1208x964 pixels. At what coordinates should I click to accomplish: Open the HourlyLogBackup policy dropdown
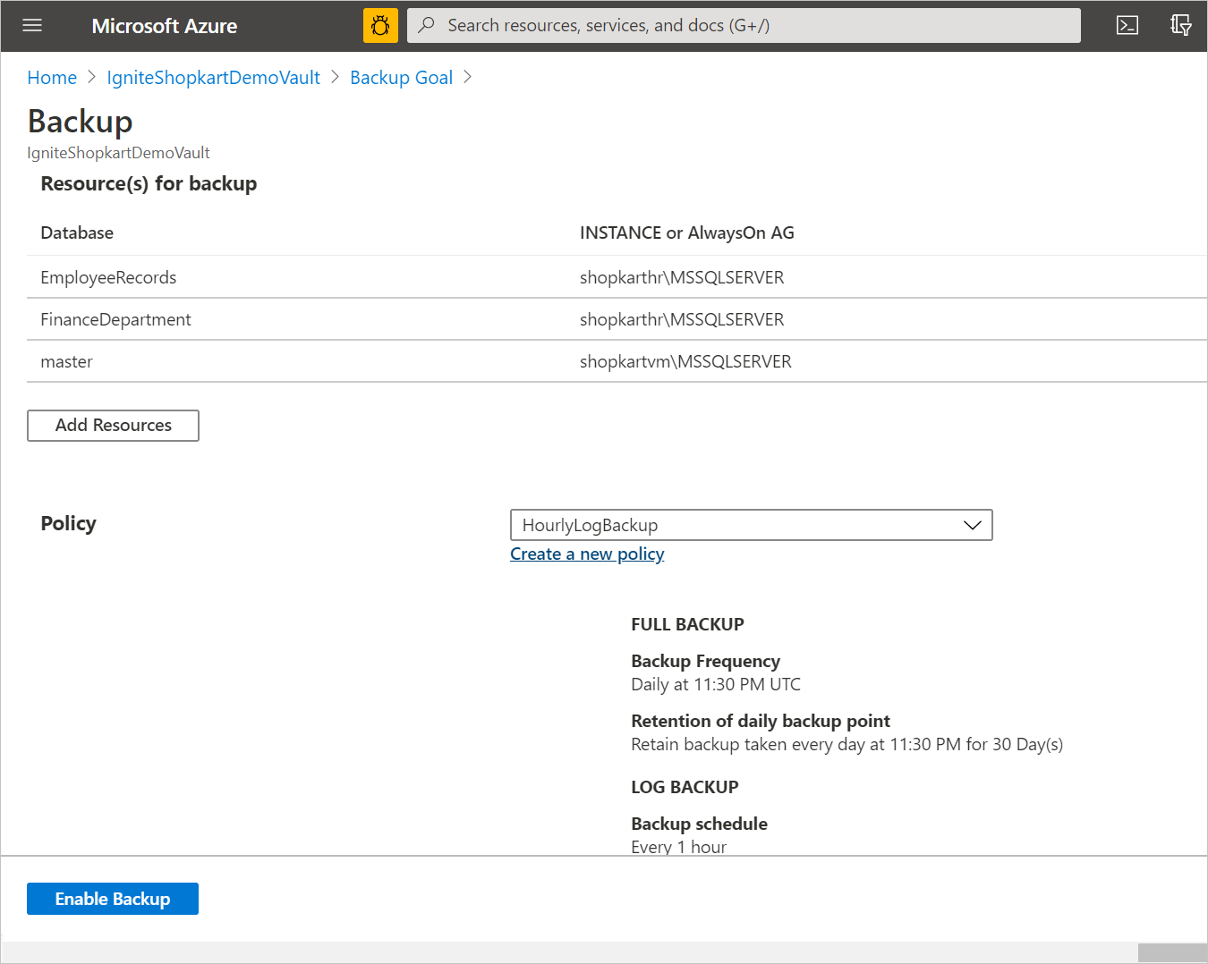(x=751, y=525)
